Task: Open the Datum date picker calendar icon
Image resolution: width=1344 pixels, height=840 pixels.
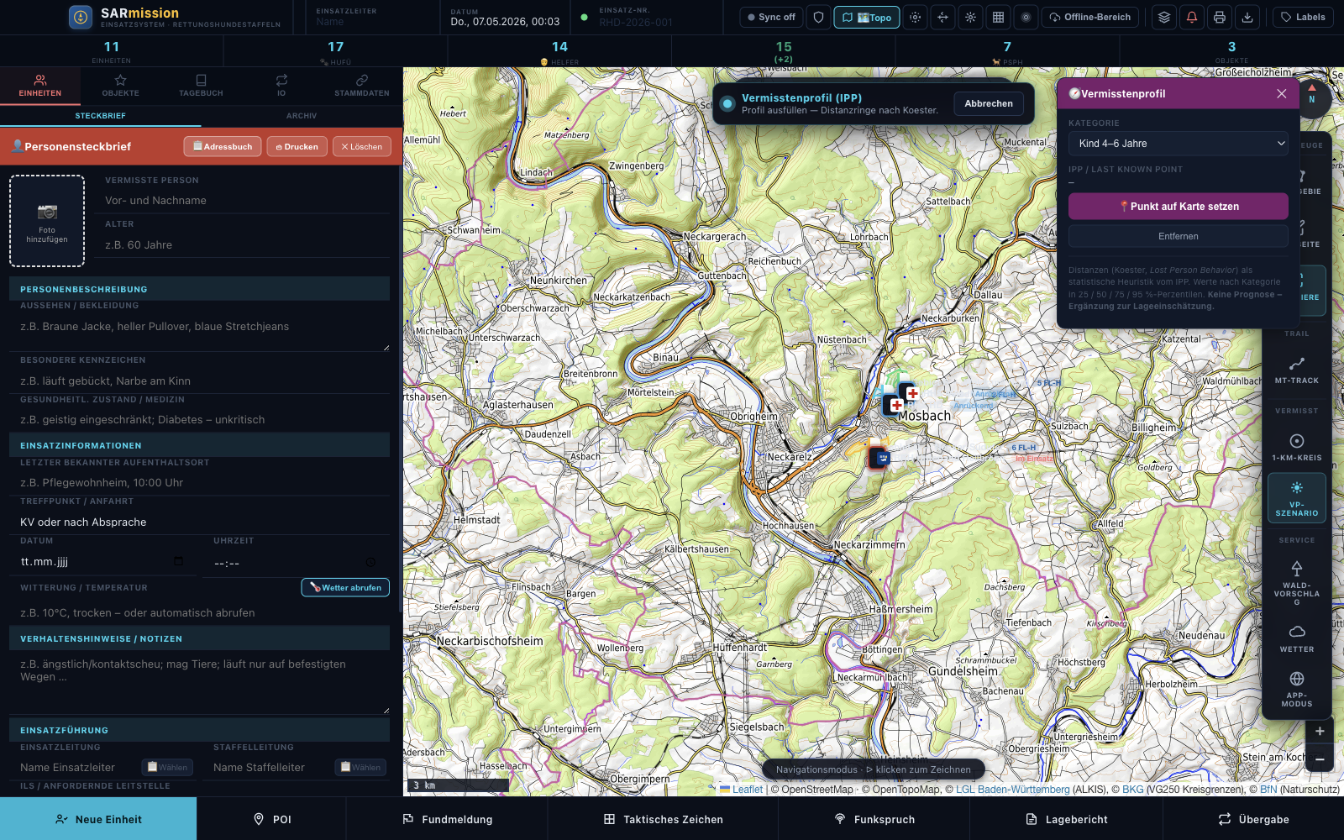Action: pyautogui.click(x=178, y=561)
